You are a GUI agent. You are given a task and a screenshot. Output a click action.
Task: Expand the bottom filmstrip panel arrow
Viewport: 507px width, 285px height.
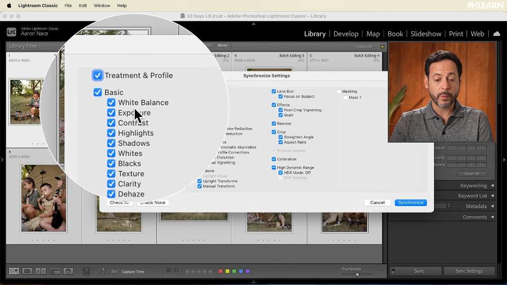coord(253,282)
